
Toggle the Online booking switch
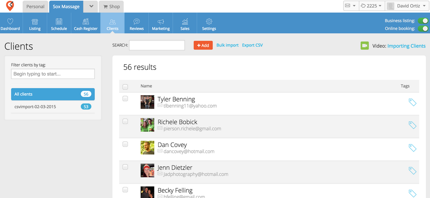(425, 29)
